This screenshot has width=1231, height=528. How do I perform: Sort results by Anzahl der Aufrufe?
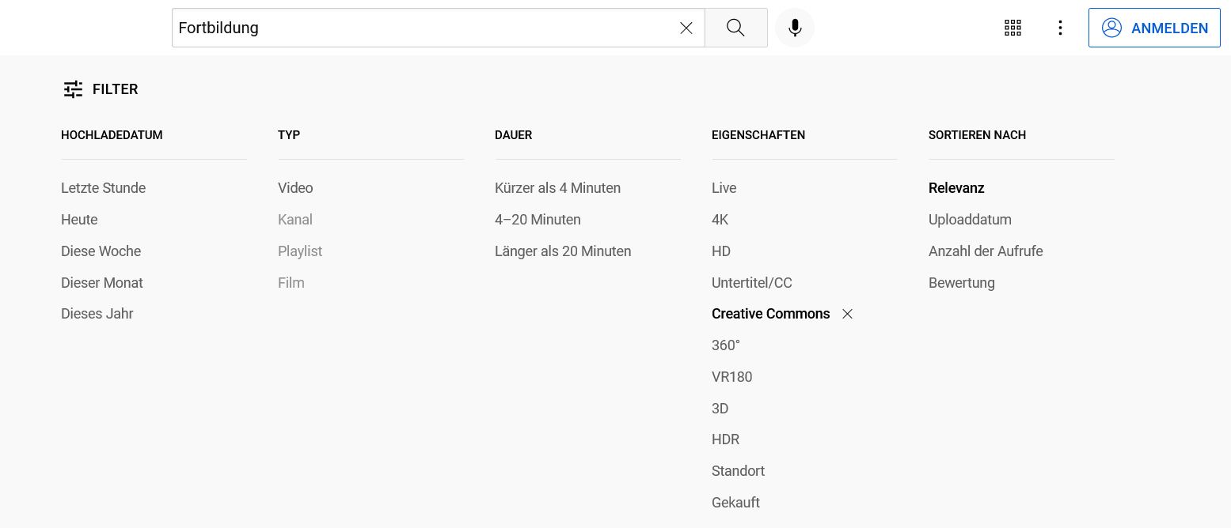(x=986, y=251)
